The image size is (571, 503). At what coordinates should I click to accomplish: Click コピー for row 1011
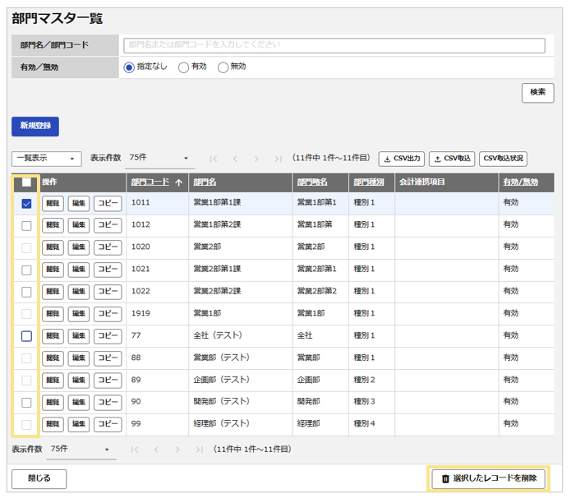[108, 204]
